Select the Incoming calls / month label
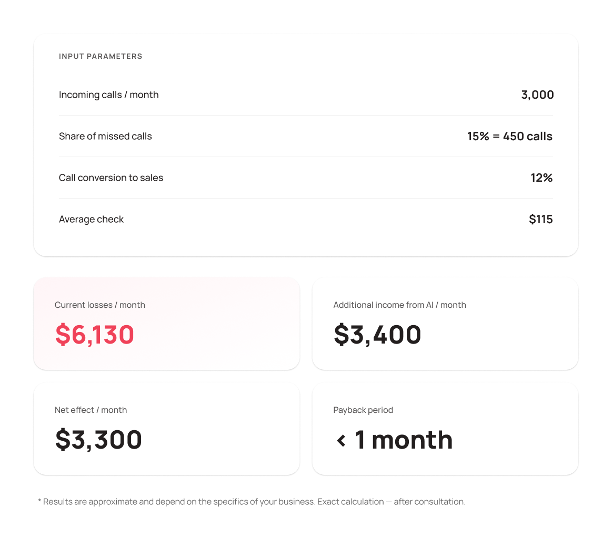This screenshot has width=612, height=540. click(108, 95)
